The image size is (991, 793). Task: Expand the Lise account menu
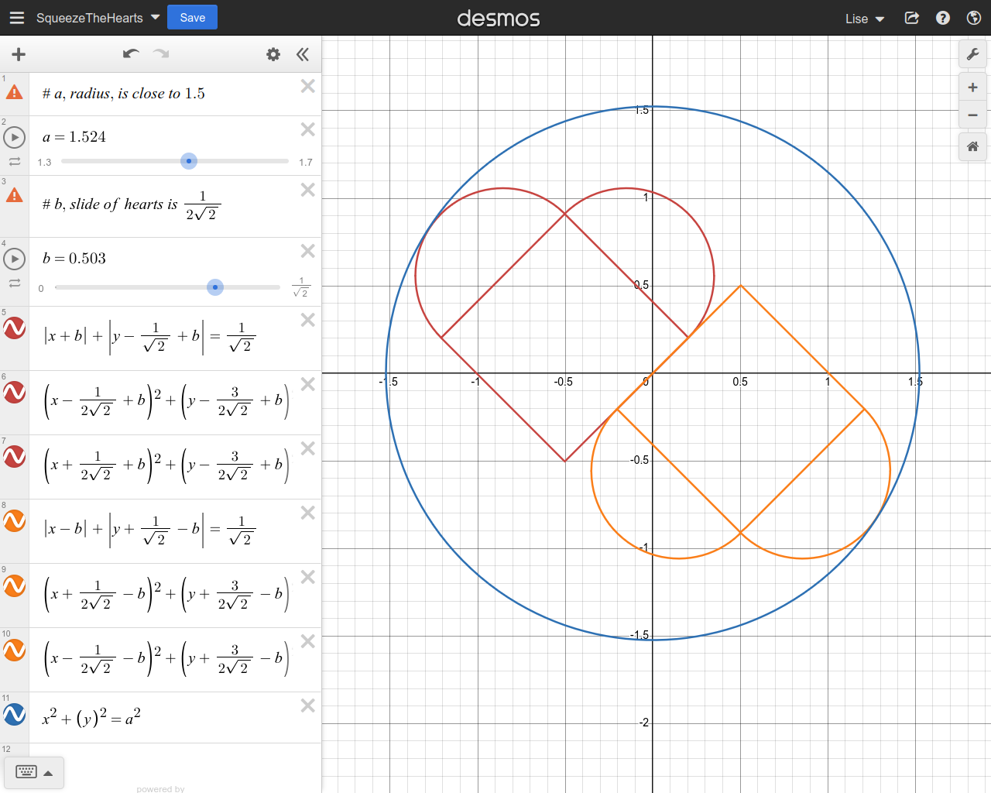[864, 19]
